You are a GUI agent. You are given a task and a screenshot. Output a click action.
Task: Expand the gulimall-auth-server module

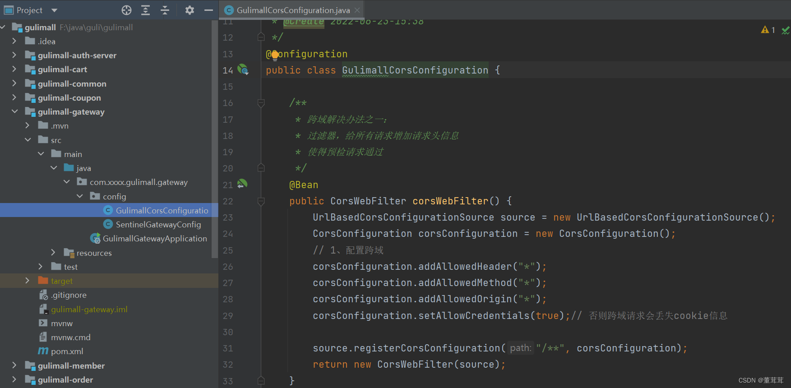click(x=14, y=55)
